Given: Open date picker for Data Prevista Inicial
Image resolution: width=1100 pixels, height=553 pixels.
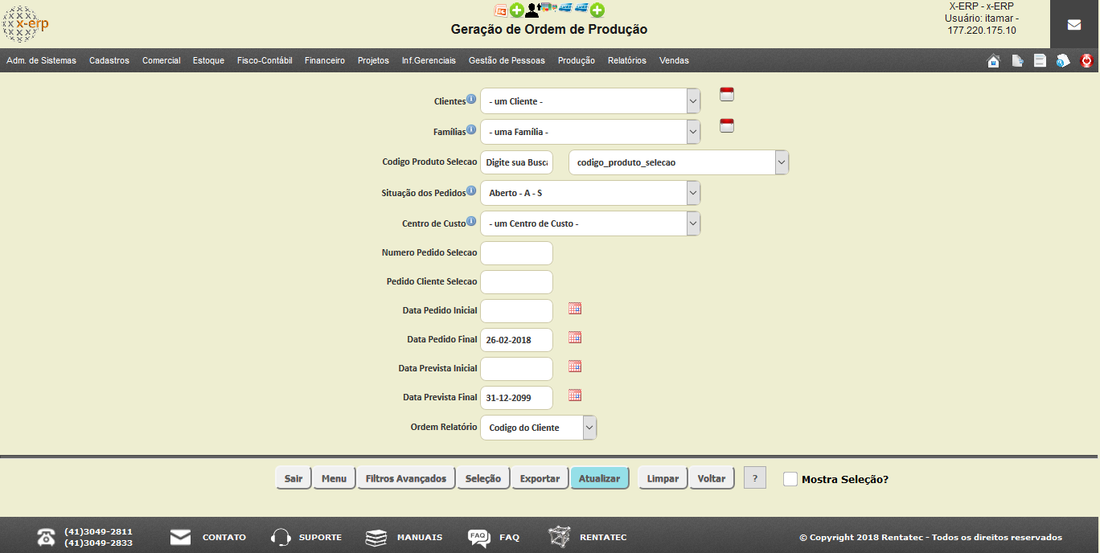Looking at the screenshot, I should coord(575,367).
